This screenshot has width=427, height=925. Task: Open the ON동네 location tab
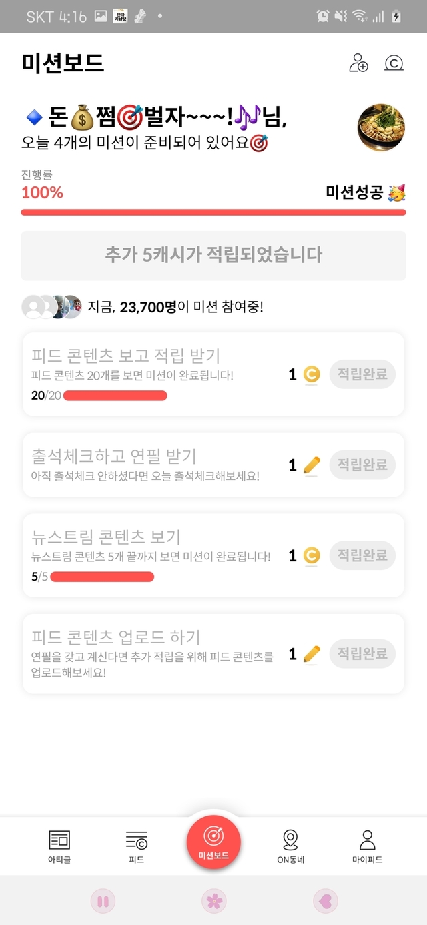pos(290,846)
